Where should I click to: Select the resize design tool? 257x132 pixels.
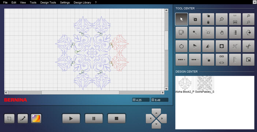pos(182,33)
